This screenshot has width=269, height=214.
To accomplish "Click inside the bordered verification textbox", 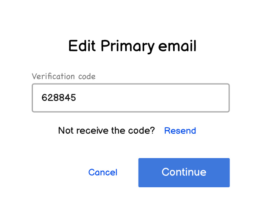I will [x=130, y=98].
